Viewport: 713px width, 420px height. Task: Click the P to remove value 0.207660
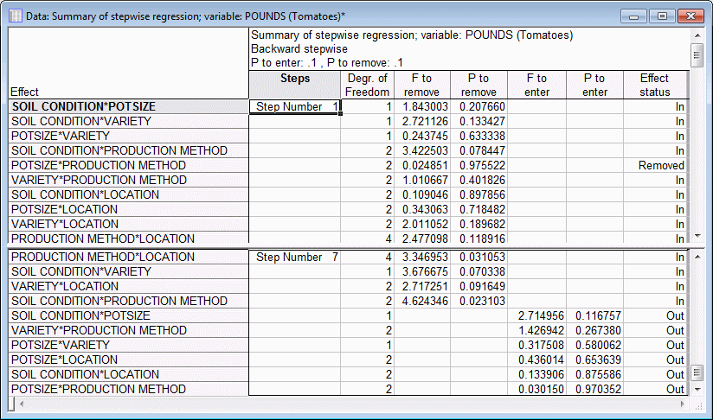479,106
